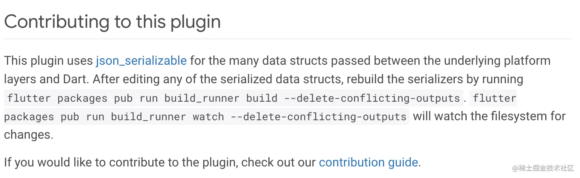Open the json_serializable link
This screenshot has height=178, width=580.
(x=141, y=60)
